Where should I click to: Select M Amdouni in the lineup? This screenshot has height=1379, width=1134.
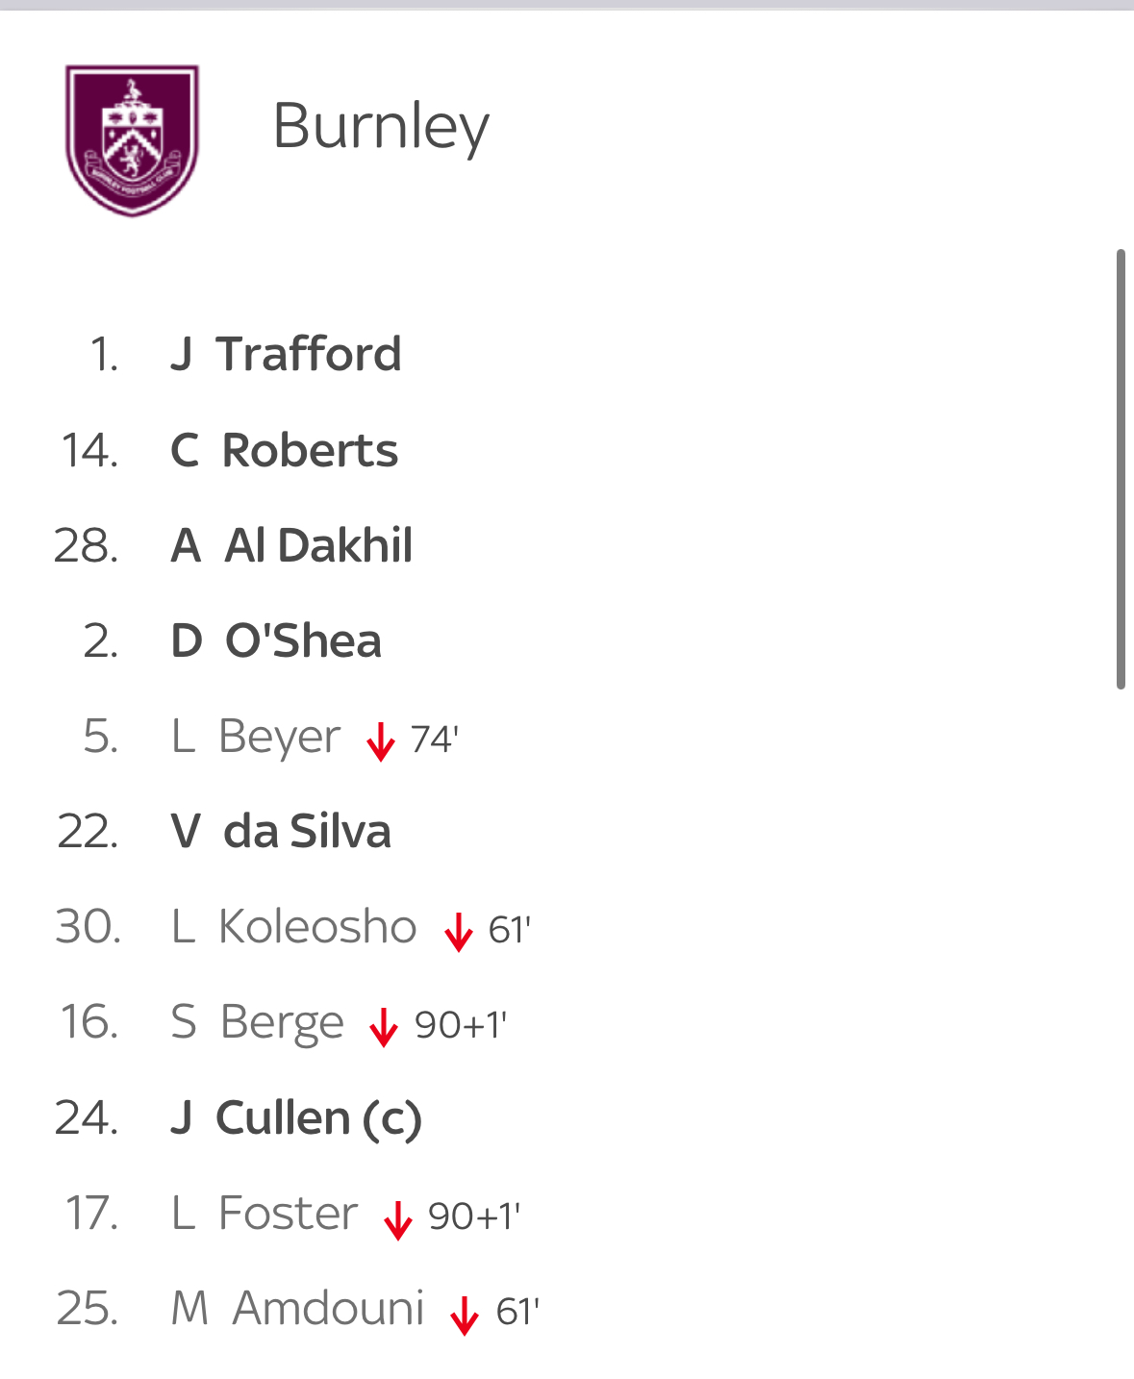297,1309
